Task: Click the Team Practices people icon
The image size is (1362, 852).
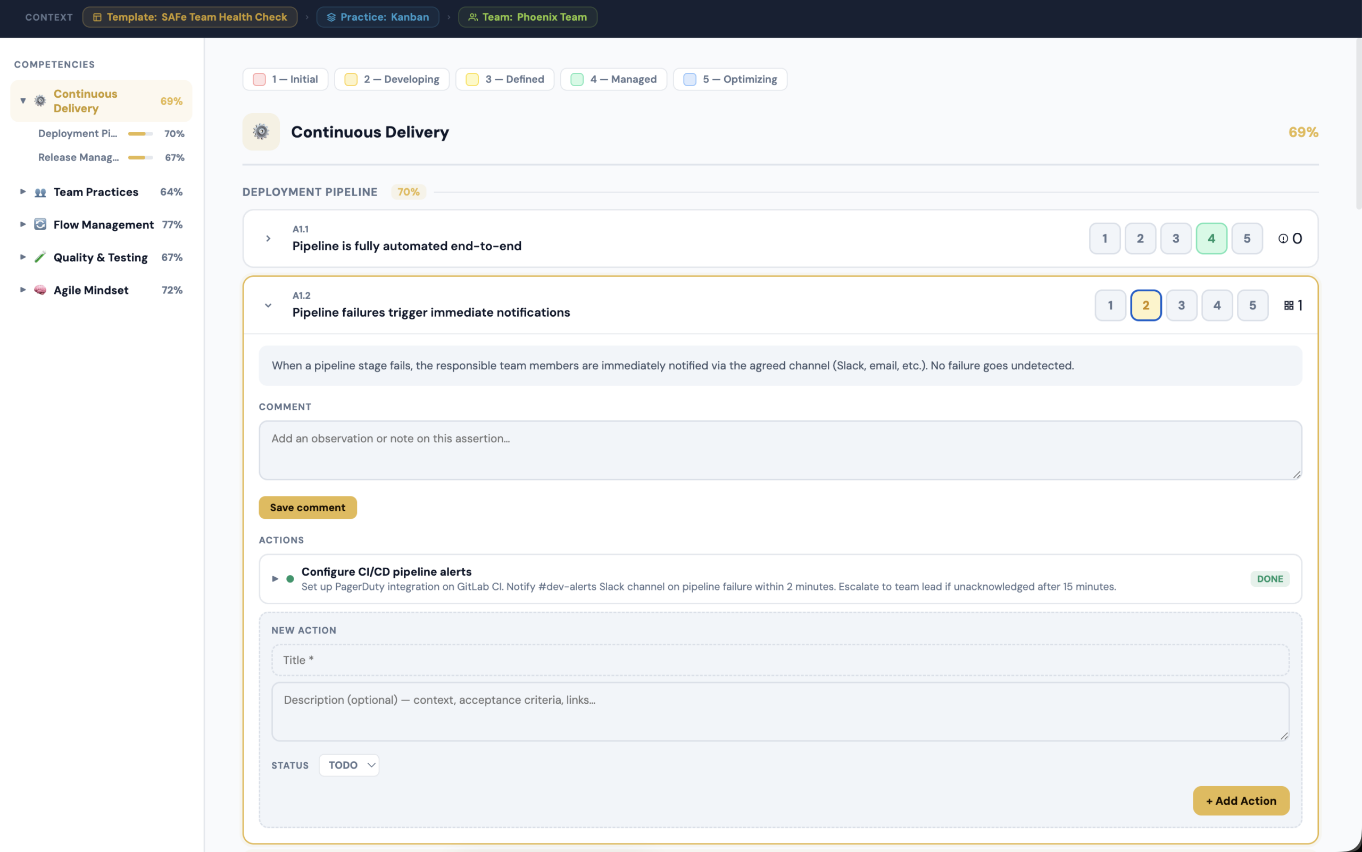Action: click(40, 192)
